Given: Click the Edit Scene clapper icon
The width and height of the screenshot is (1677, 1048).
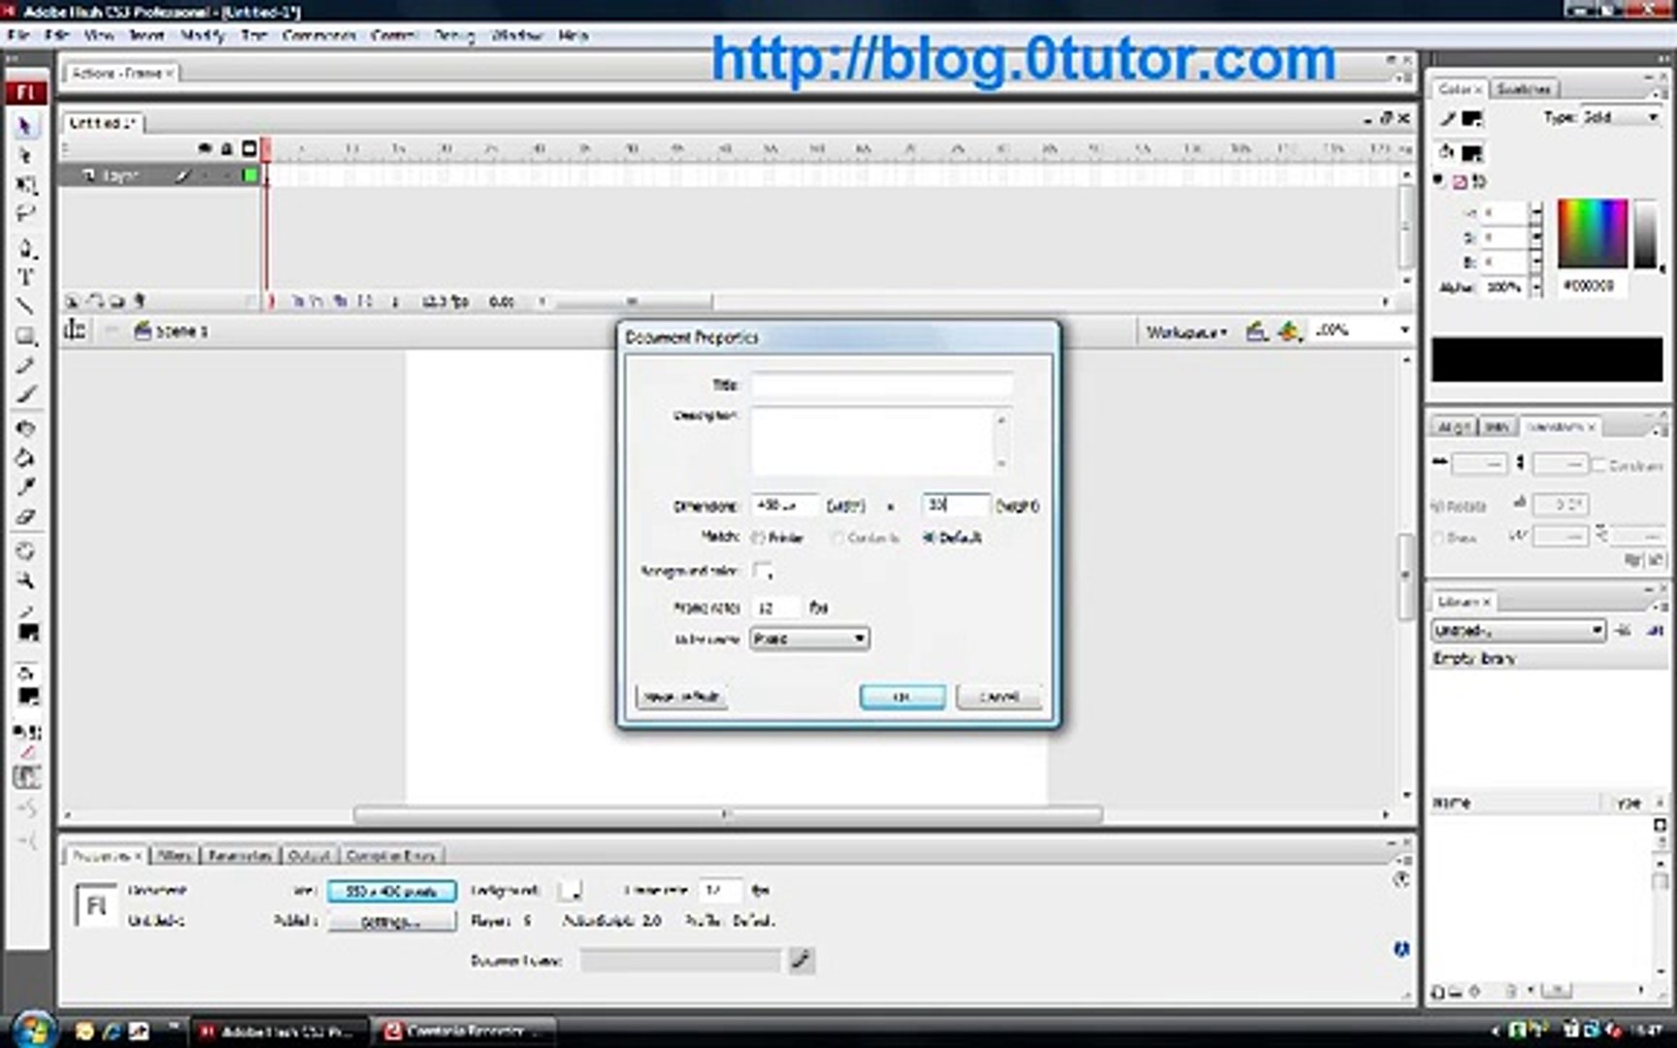Looking at the screenshot, I should click(1257, 332).
